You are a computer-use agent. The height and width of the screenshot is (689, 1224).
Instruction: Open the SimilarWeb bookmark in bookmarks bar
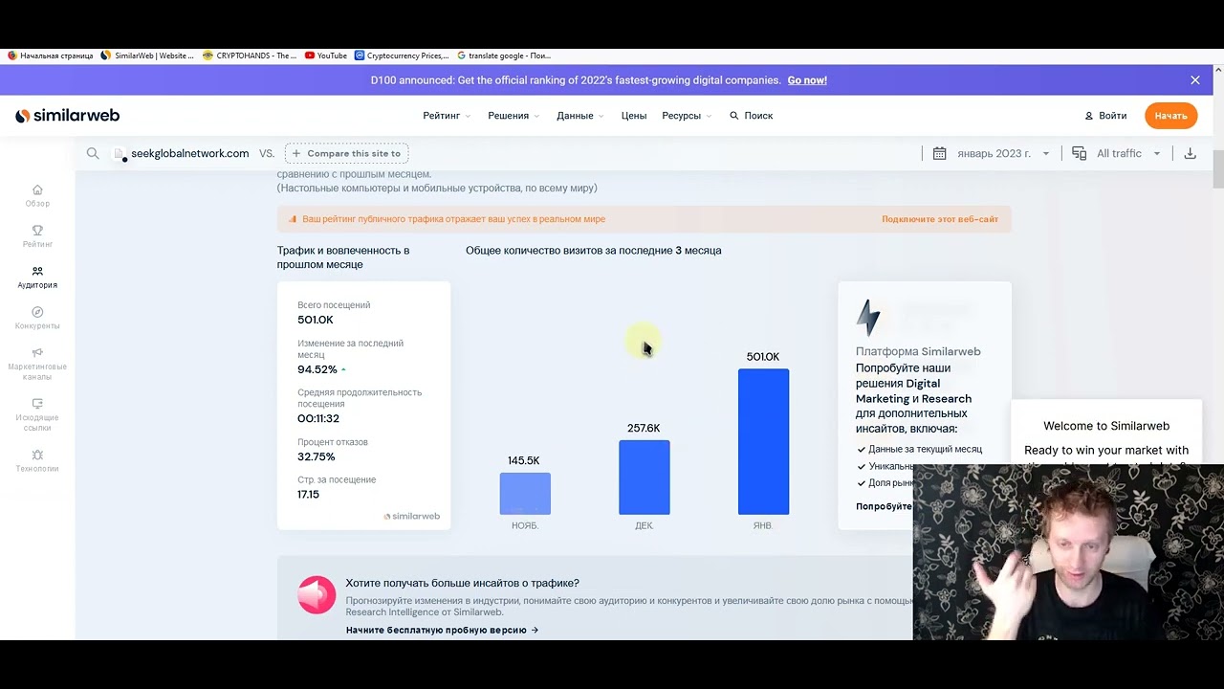point(147,56)
